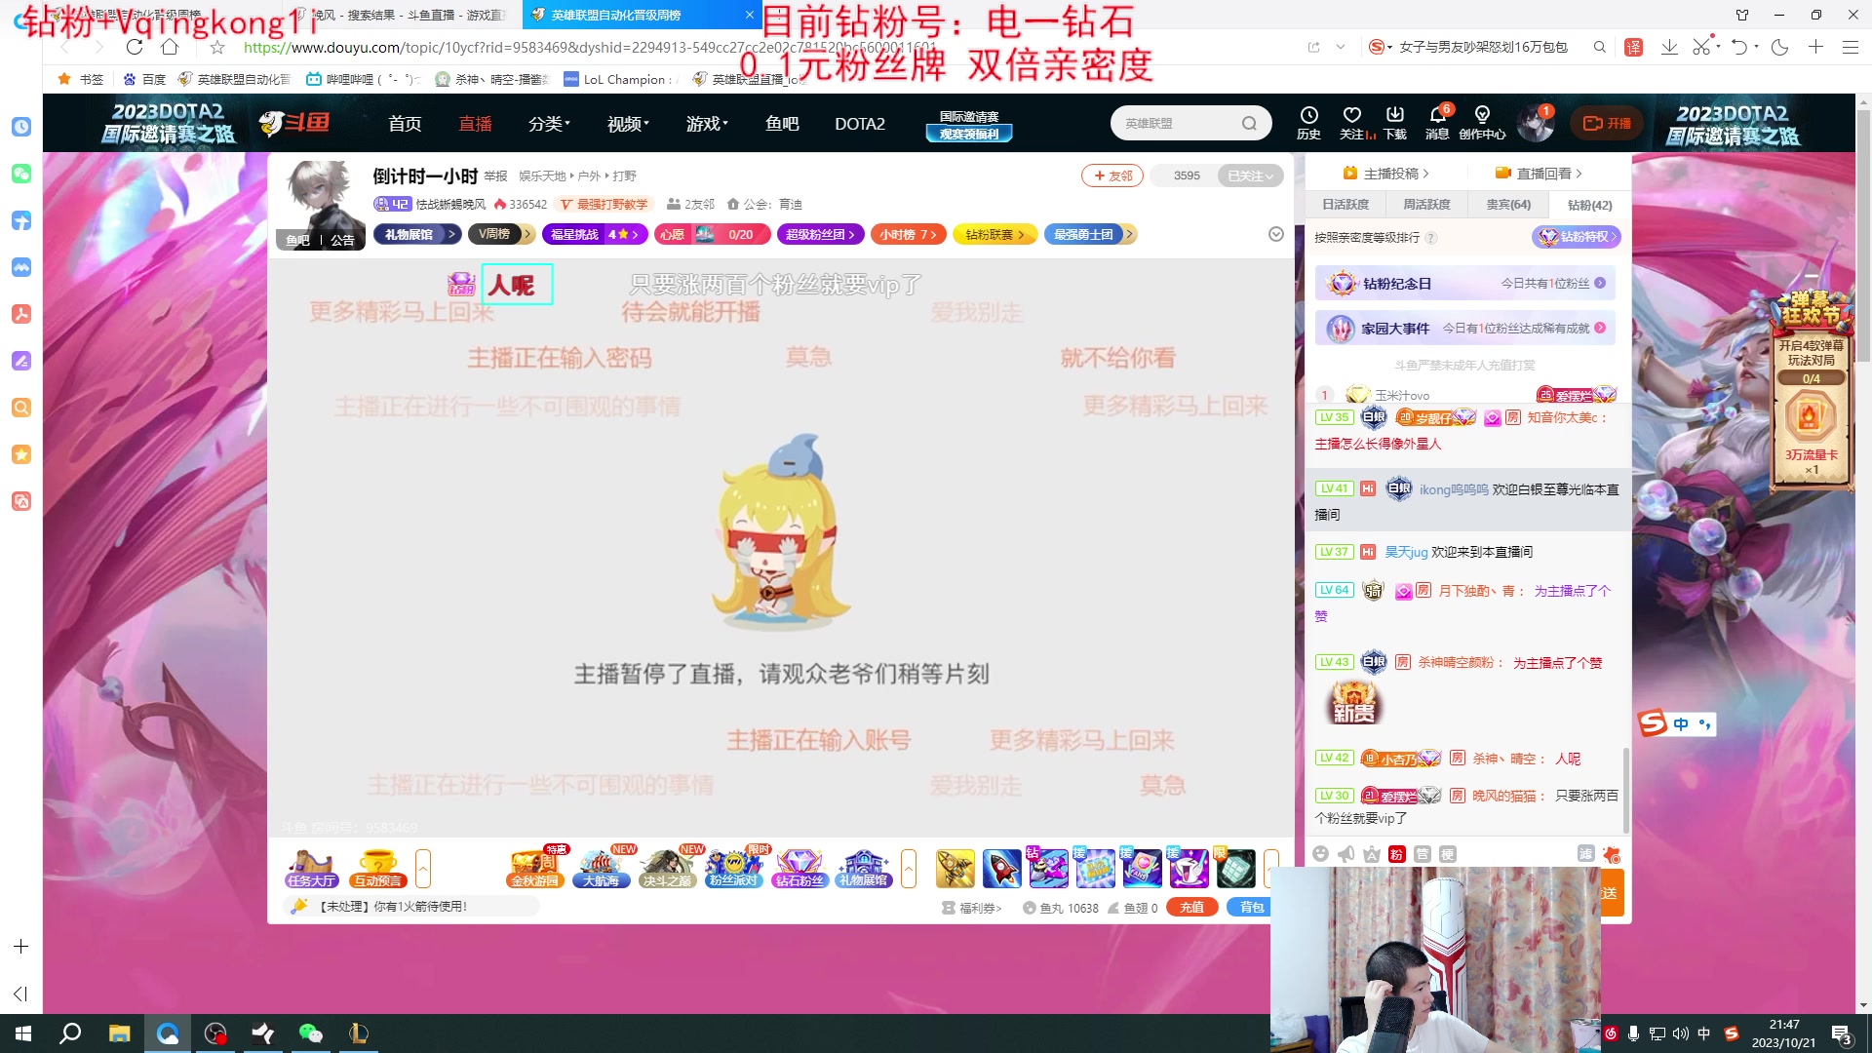This screenshot has height=1053, width=1872.
Task: Go to 首页 in Douyu nav
Action: click(x=405, y=124)
